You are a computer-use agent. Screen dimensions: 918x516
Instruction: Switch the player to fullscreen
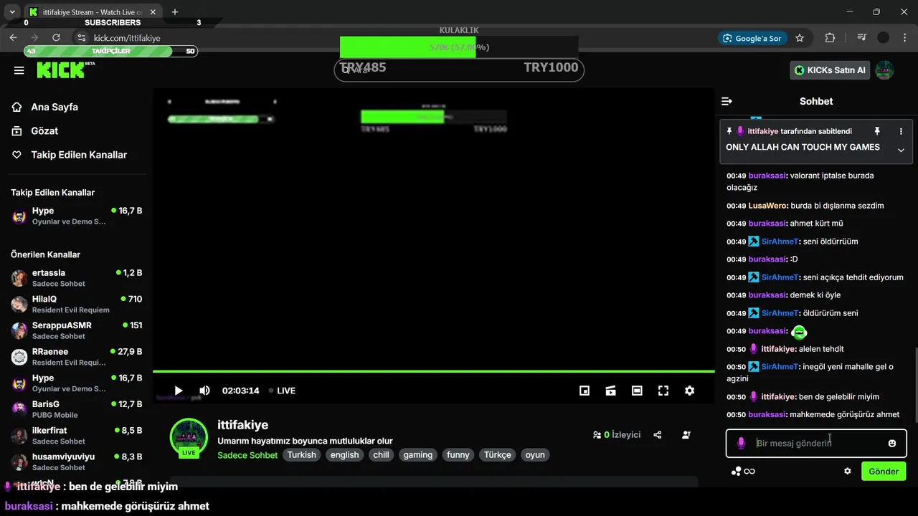pos(663,391)
